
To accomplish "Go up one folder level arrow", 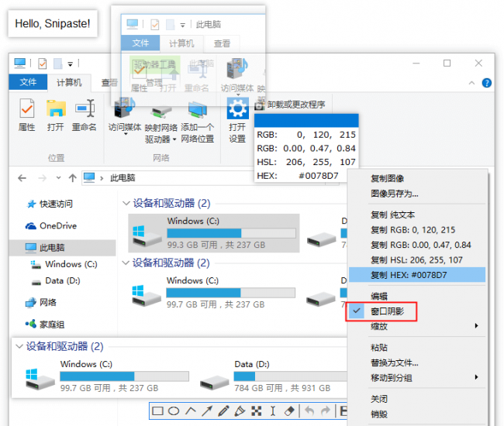I will [x=73, y=178].
